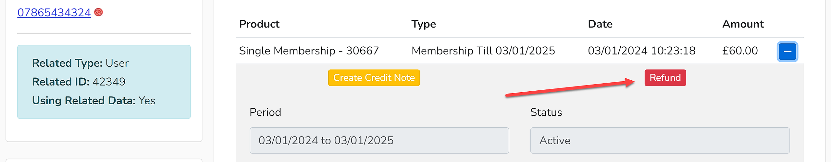Click the red Refund button
Image resolution: width=831 pixels, height=162 pixels.
pyautogui.click(x=665, y=78)
